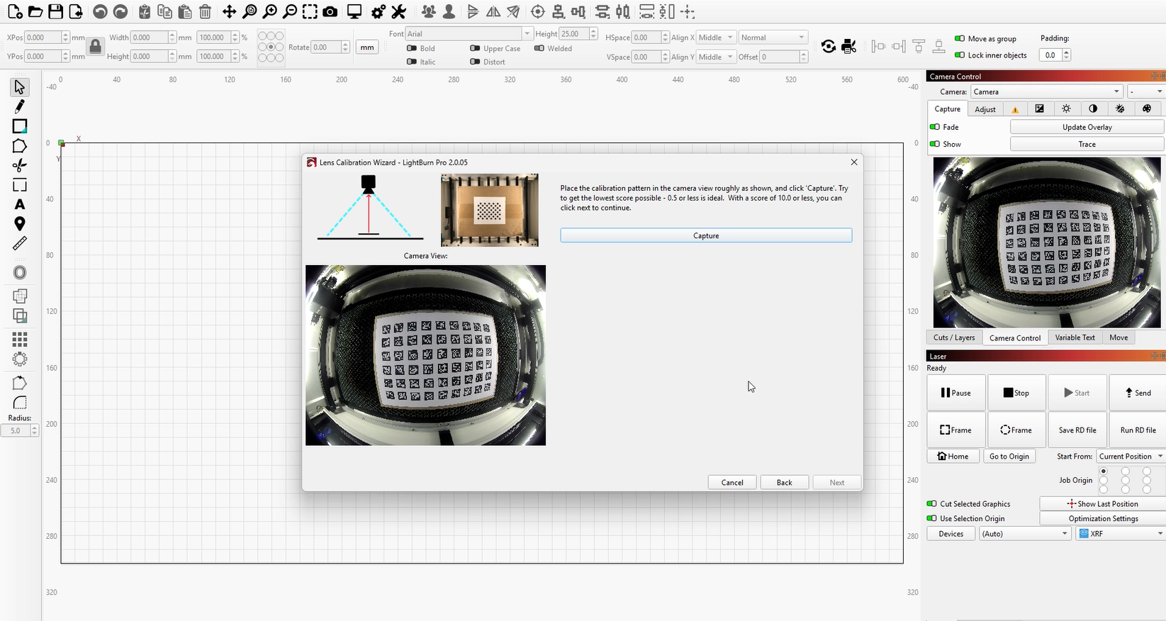Click the Camera View image in the wizard
1166x621 pixels.
coord(425,355)
